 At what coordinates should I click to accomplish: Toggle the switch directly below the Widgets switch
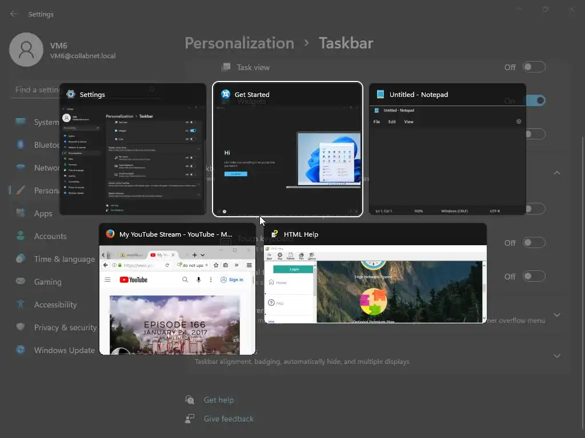pyautogui.click(x=536, y=134)
